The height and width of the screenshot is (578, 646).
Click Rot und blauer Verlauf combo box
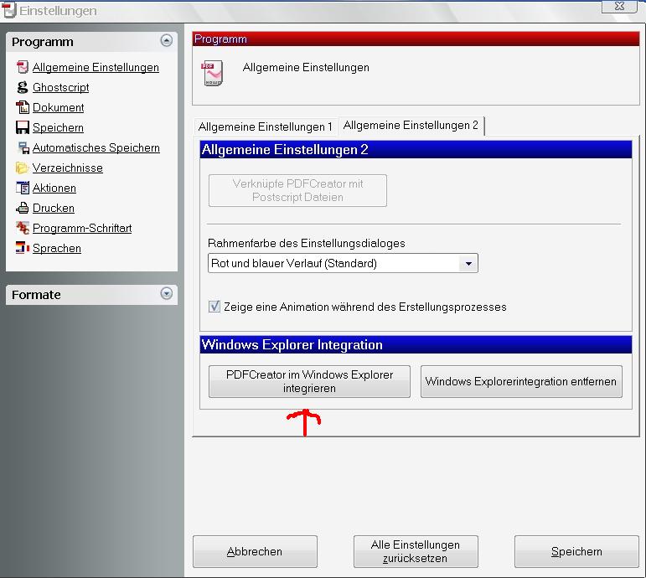click(343, 263)
